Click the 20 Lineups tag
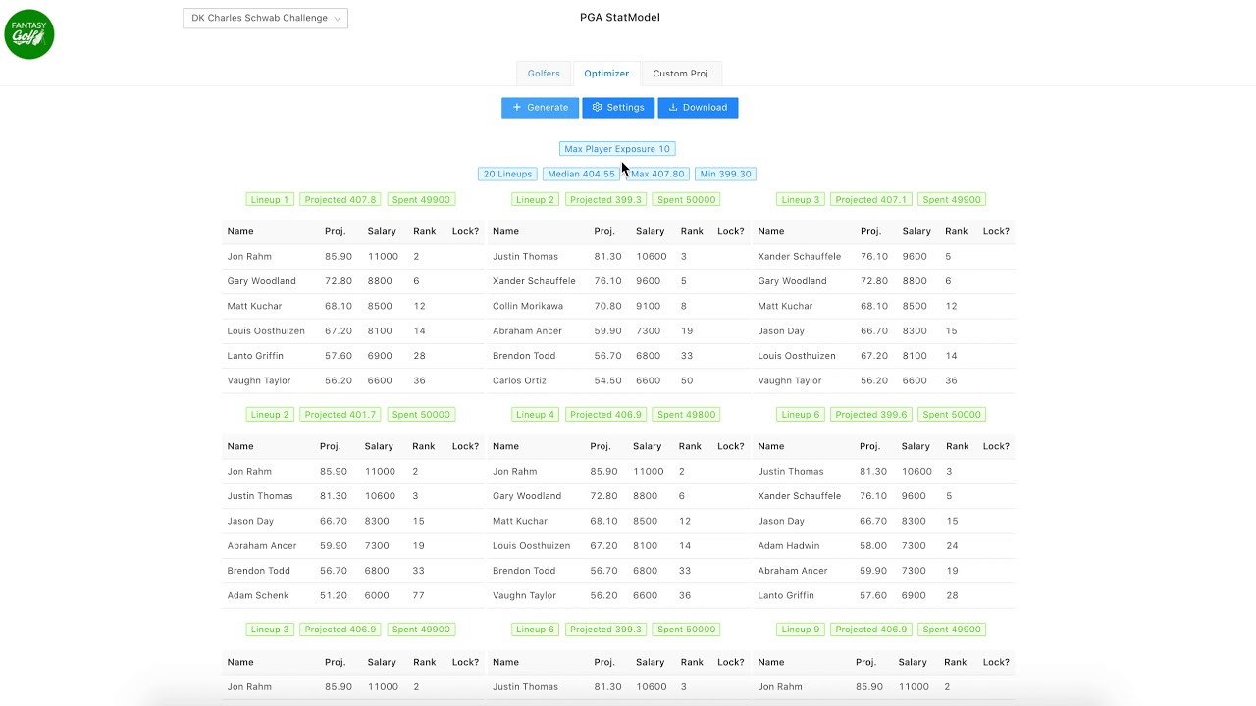1256x706 pixels. coord(507,174)
